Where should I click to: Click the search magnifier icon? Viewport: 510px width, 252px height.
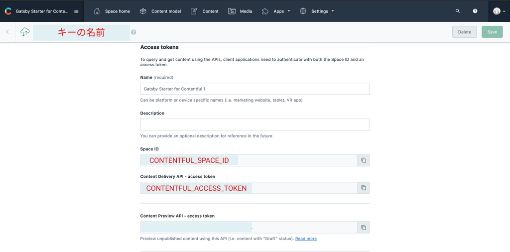coord(458,11)
